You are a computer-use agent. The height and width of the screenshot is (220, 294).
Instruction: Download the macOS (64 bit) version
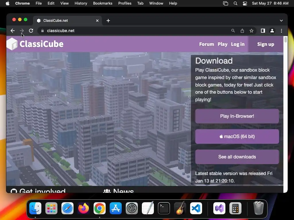[237, 137]
